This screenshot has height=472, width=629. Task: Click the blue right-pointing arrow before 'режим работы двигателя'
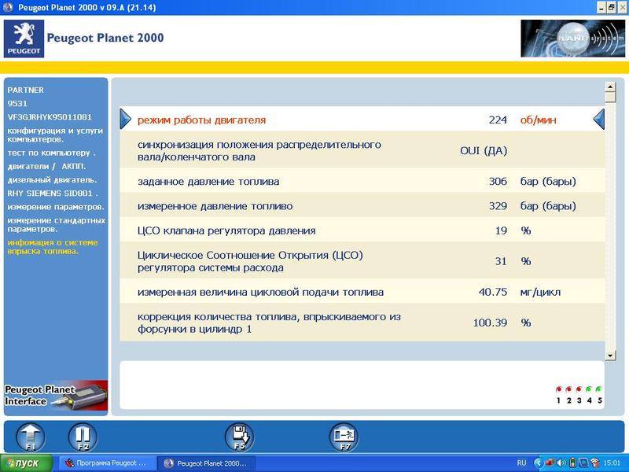click(x=126, y=120)
